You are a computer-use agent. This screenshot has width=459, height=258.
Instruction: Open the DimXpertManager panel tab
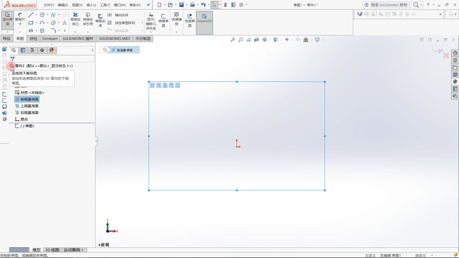coord(42,50)
